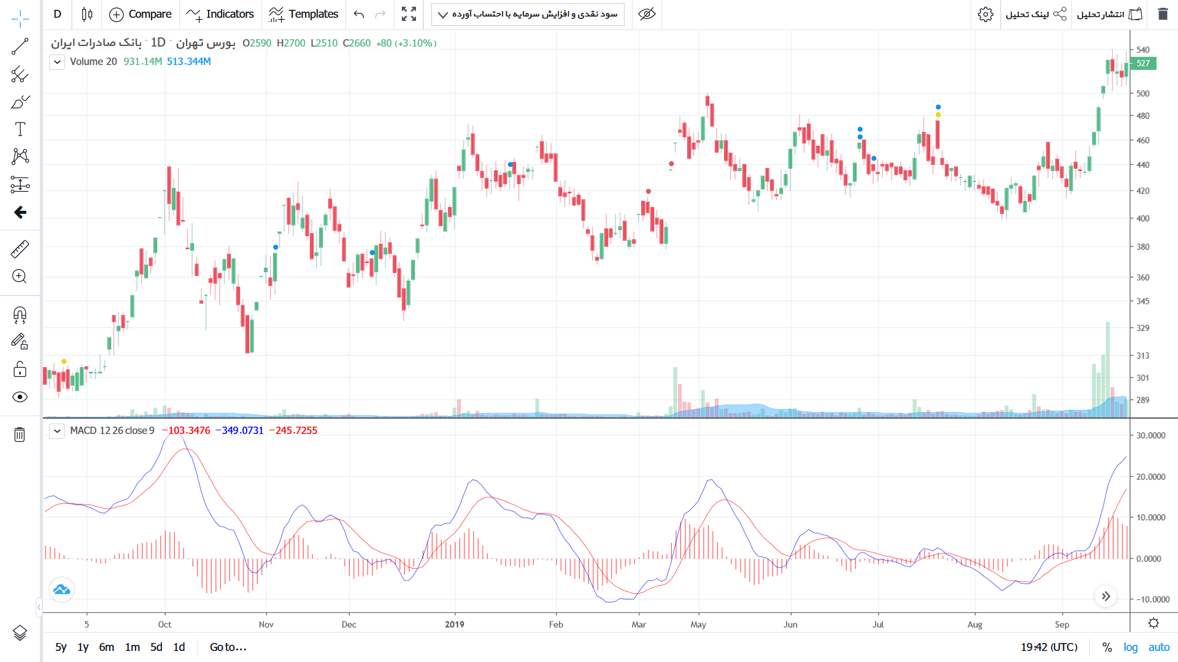Open the Templates menu
The height and width of the screenshot is (662, 1178).
(304, 14)
